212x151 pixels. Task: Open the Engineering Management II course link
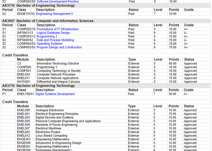click(x=55, y=14)
